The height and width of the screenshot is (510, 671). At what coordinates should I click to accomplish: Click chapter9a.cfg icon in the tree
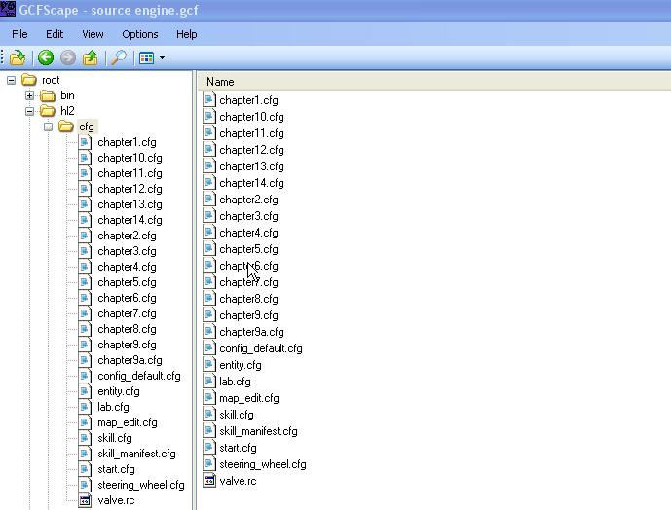tap(85, 360)
